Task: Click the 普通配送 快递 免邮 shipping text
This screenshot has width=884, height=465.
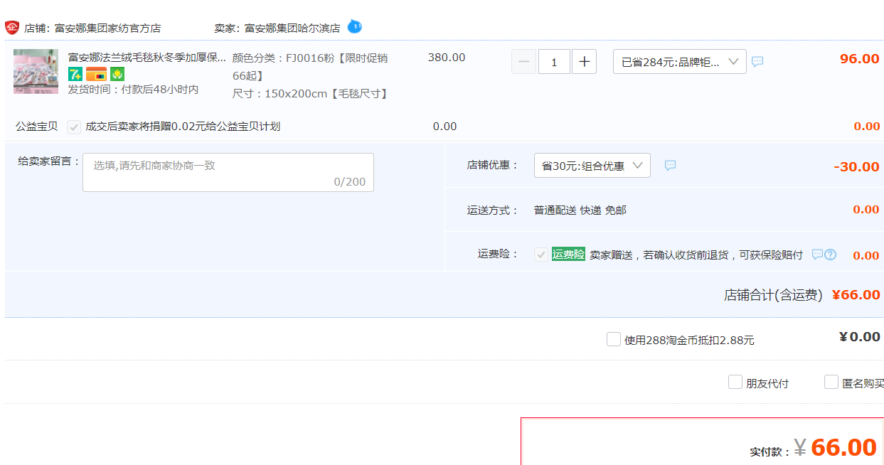Action: coord(580,210)
